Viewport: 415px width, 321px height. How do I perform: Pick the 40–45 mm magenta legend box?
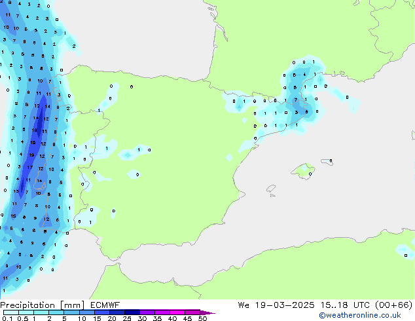point(177,312)
